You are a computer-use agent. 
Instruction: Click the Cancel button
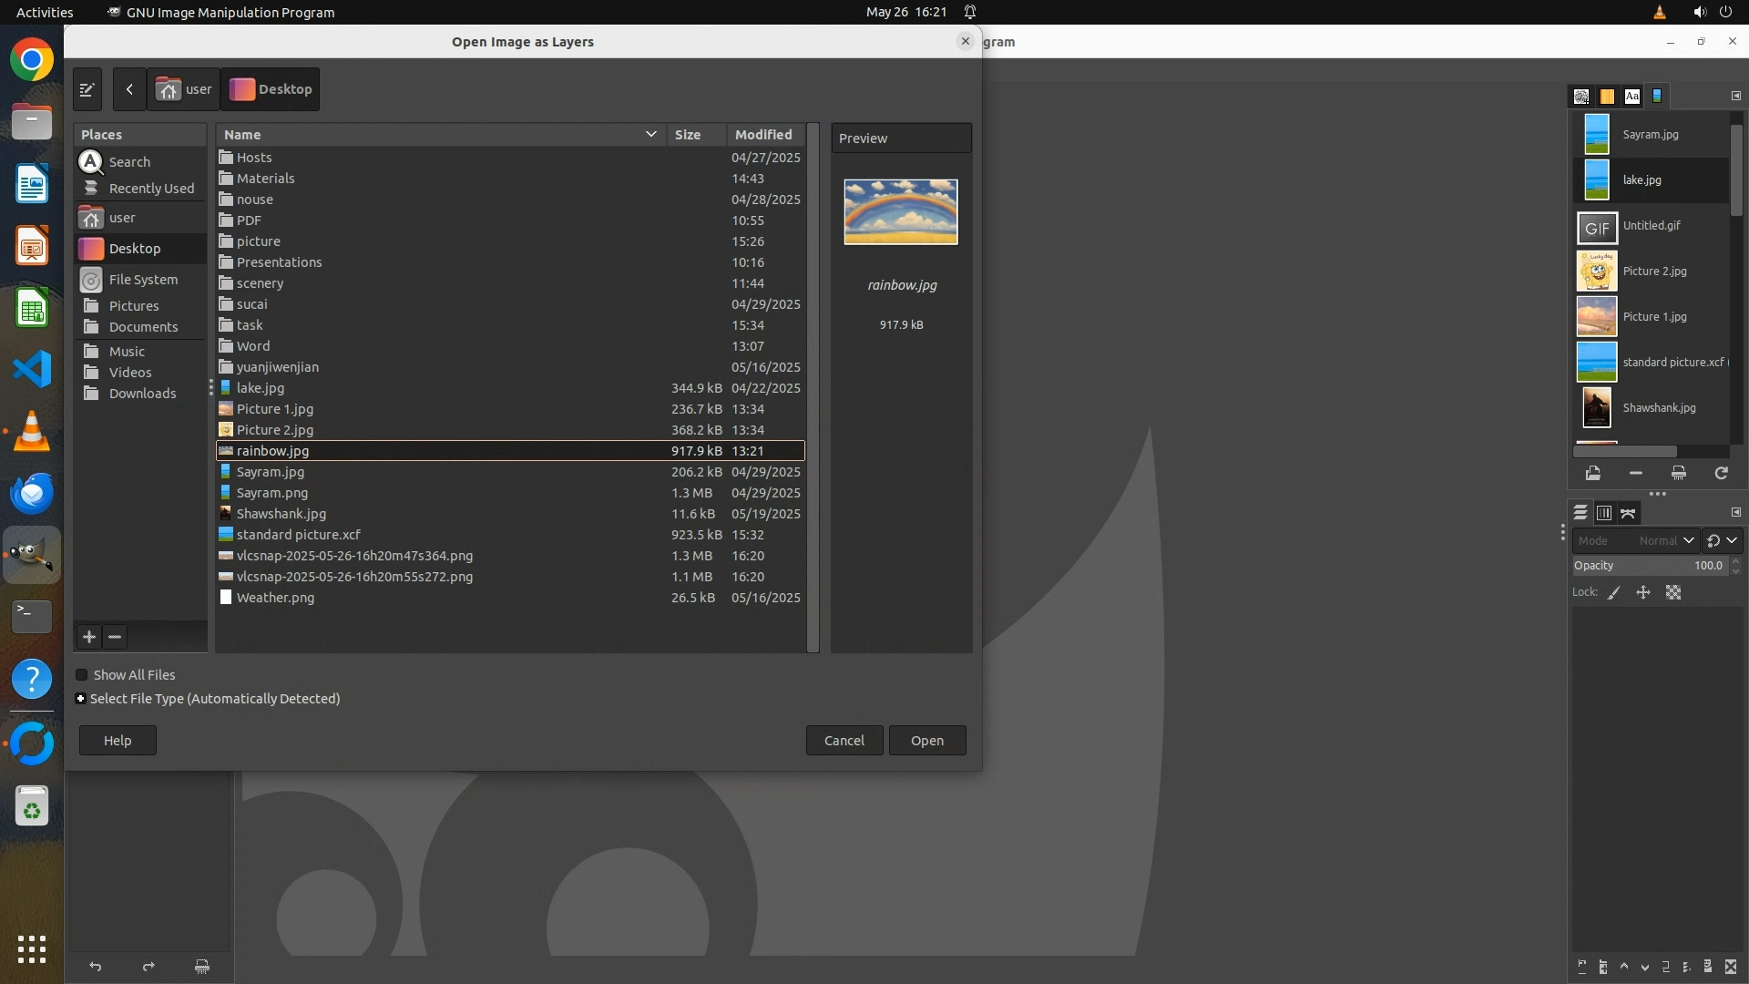(844, 741)
